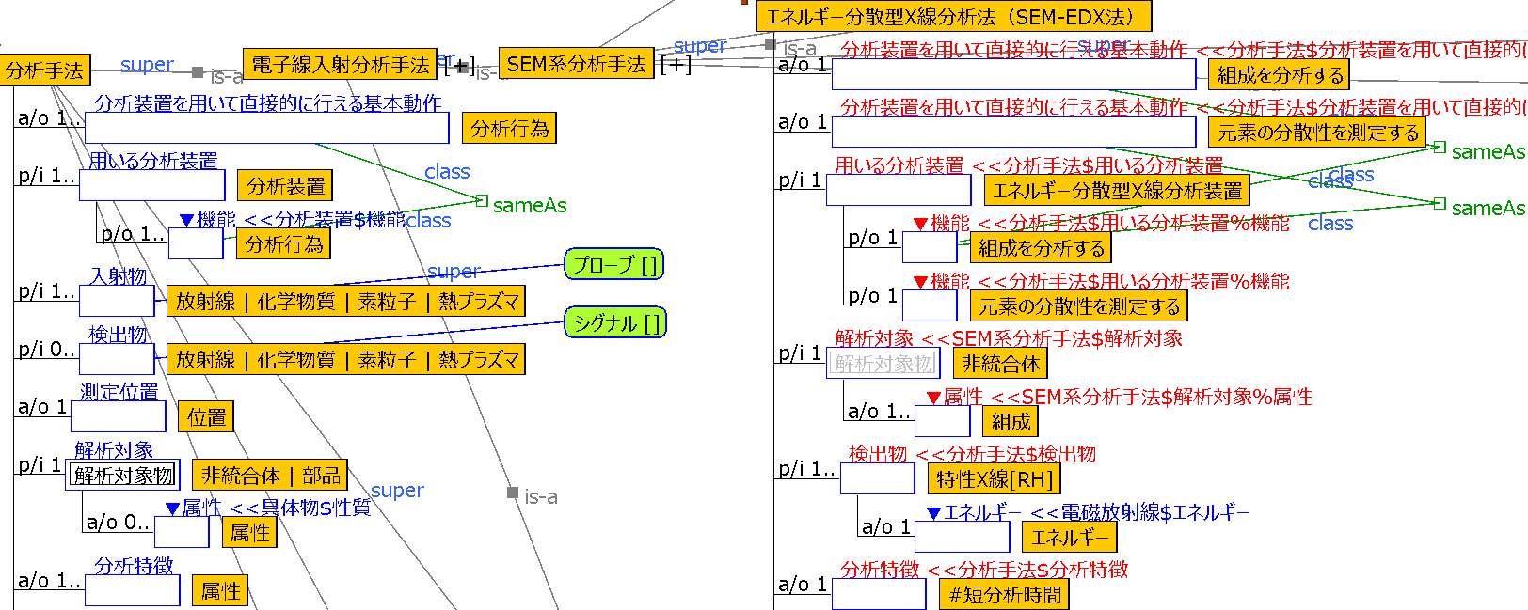Click 組成を分析する box under p/o slot
The image size is (1528, 610).
[1042, 248]
